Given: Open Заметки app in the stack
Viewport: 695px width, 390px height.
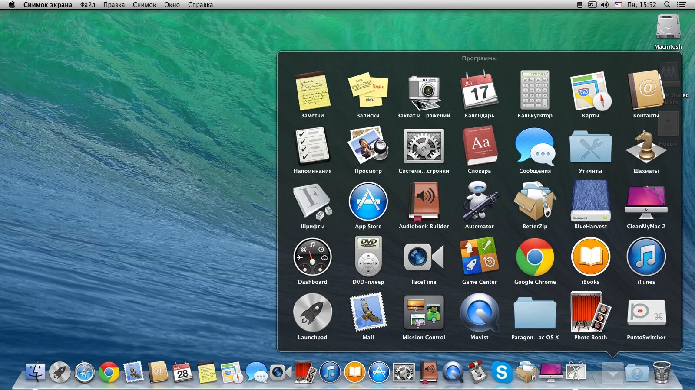Looking at the screenshot, I should [312, 92].
